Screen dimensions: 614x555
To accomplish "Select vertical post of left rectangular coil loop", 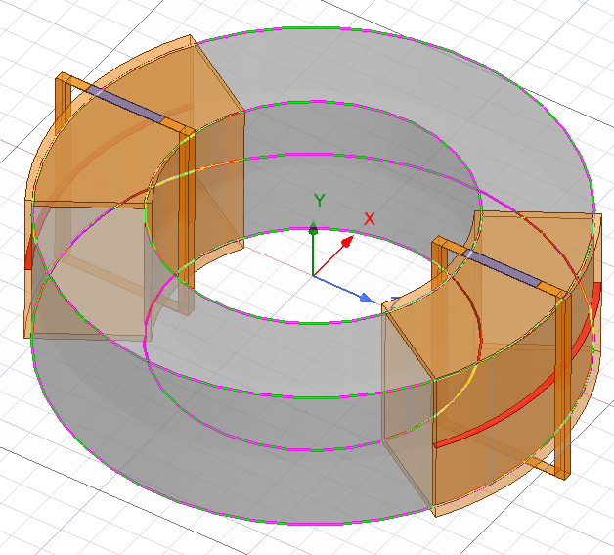I will coord(187,221).
